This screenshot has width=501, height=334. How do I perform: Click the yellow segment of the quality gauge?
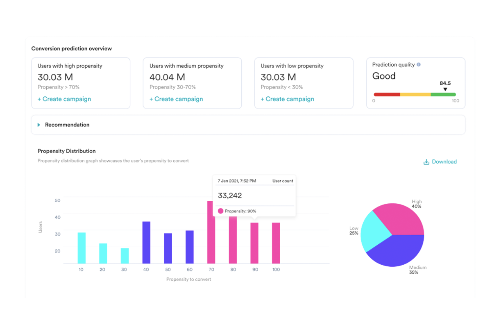pos(415,94)
